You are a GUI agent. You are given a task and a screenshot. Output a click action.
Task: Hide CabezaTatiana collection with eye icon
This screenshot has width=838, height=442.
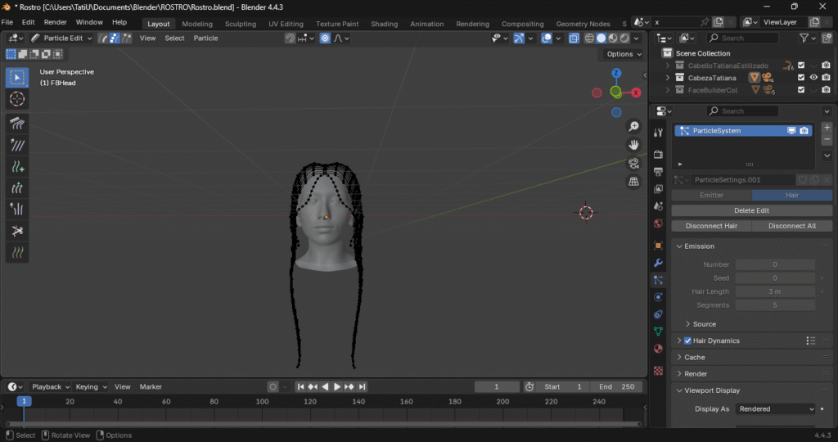point(813,78)
